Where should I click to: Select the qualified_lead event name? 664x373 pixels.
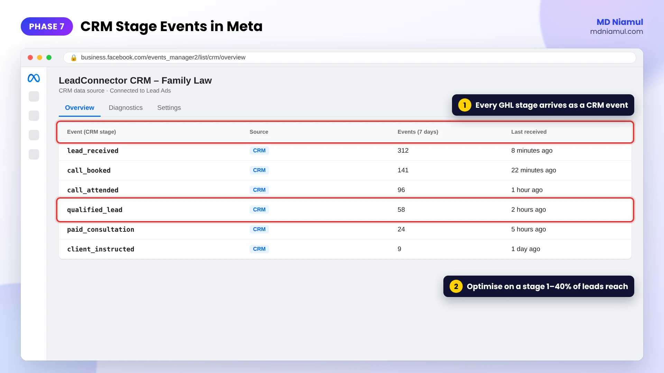tap(95, 210)
